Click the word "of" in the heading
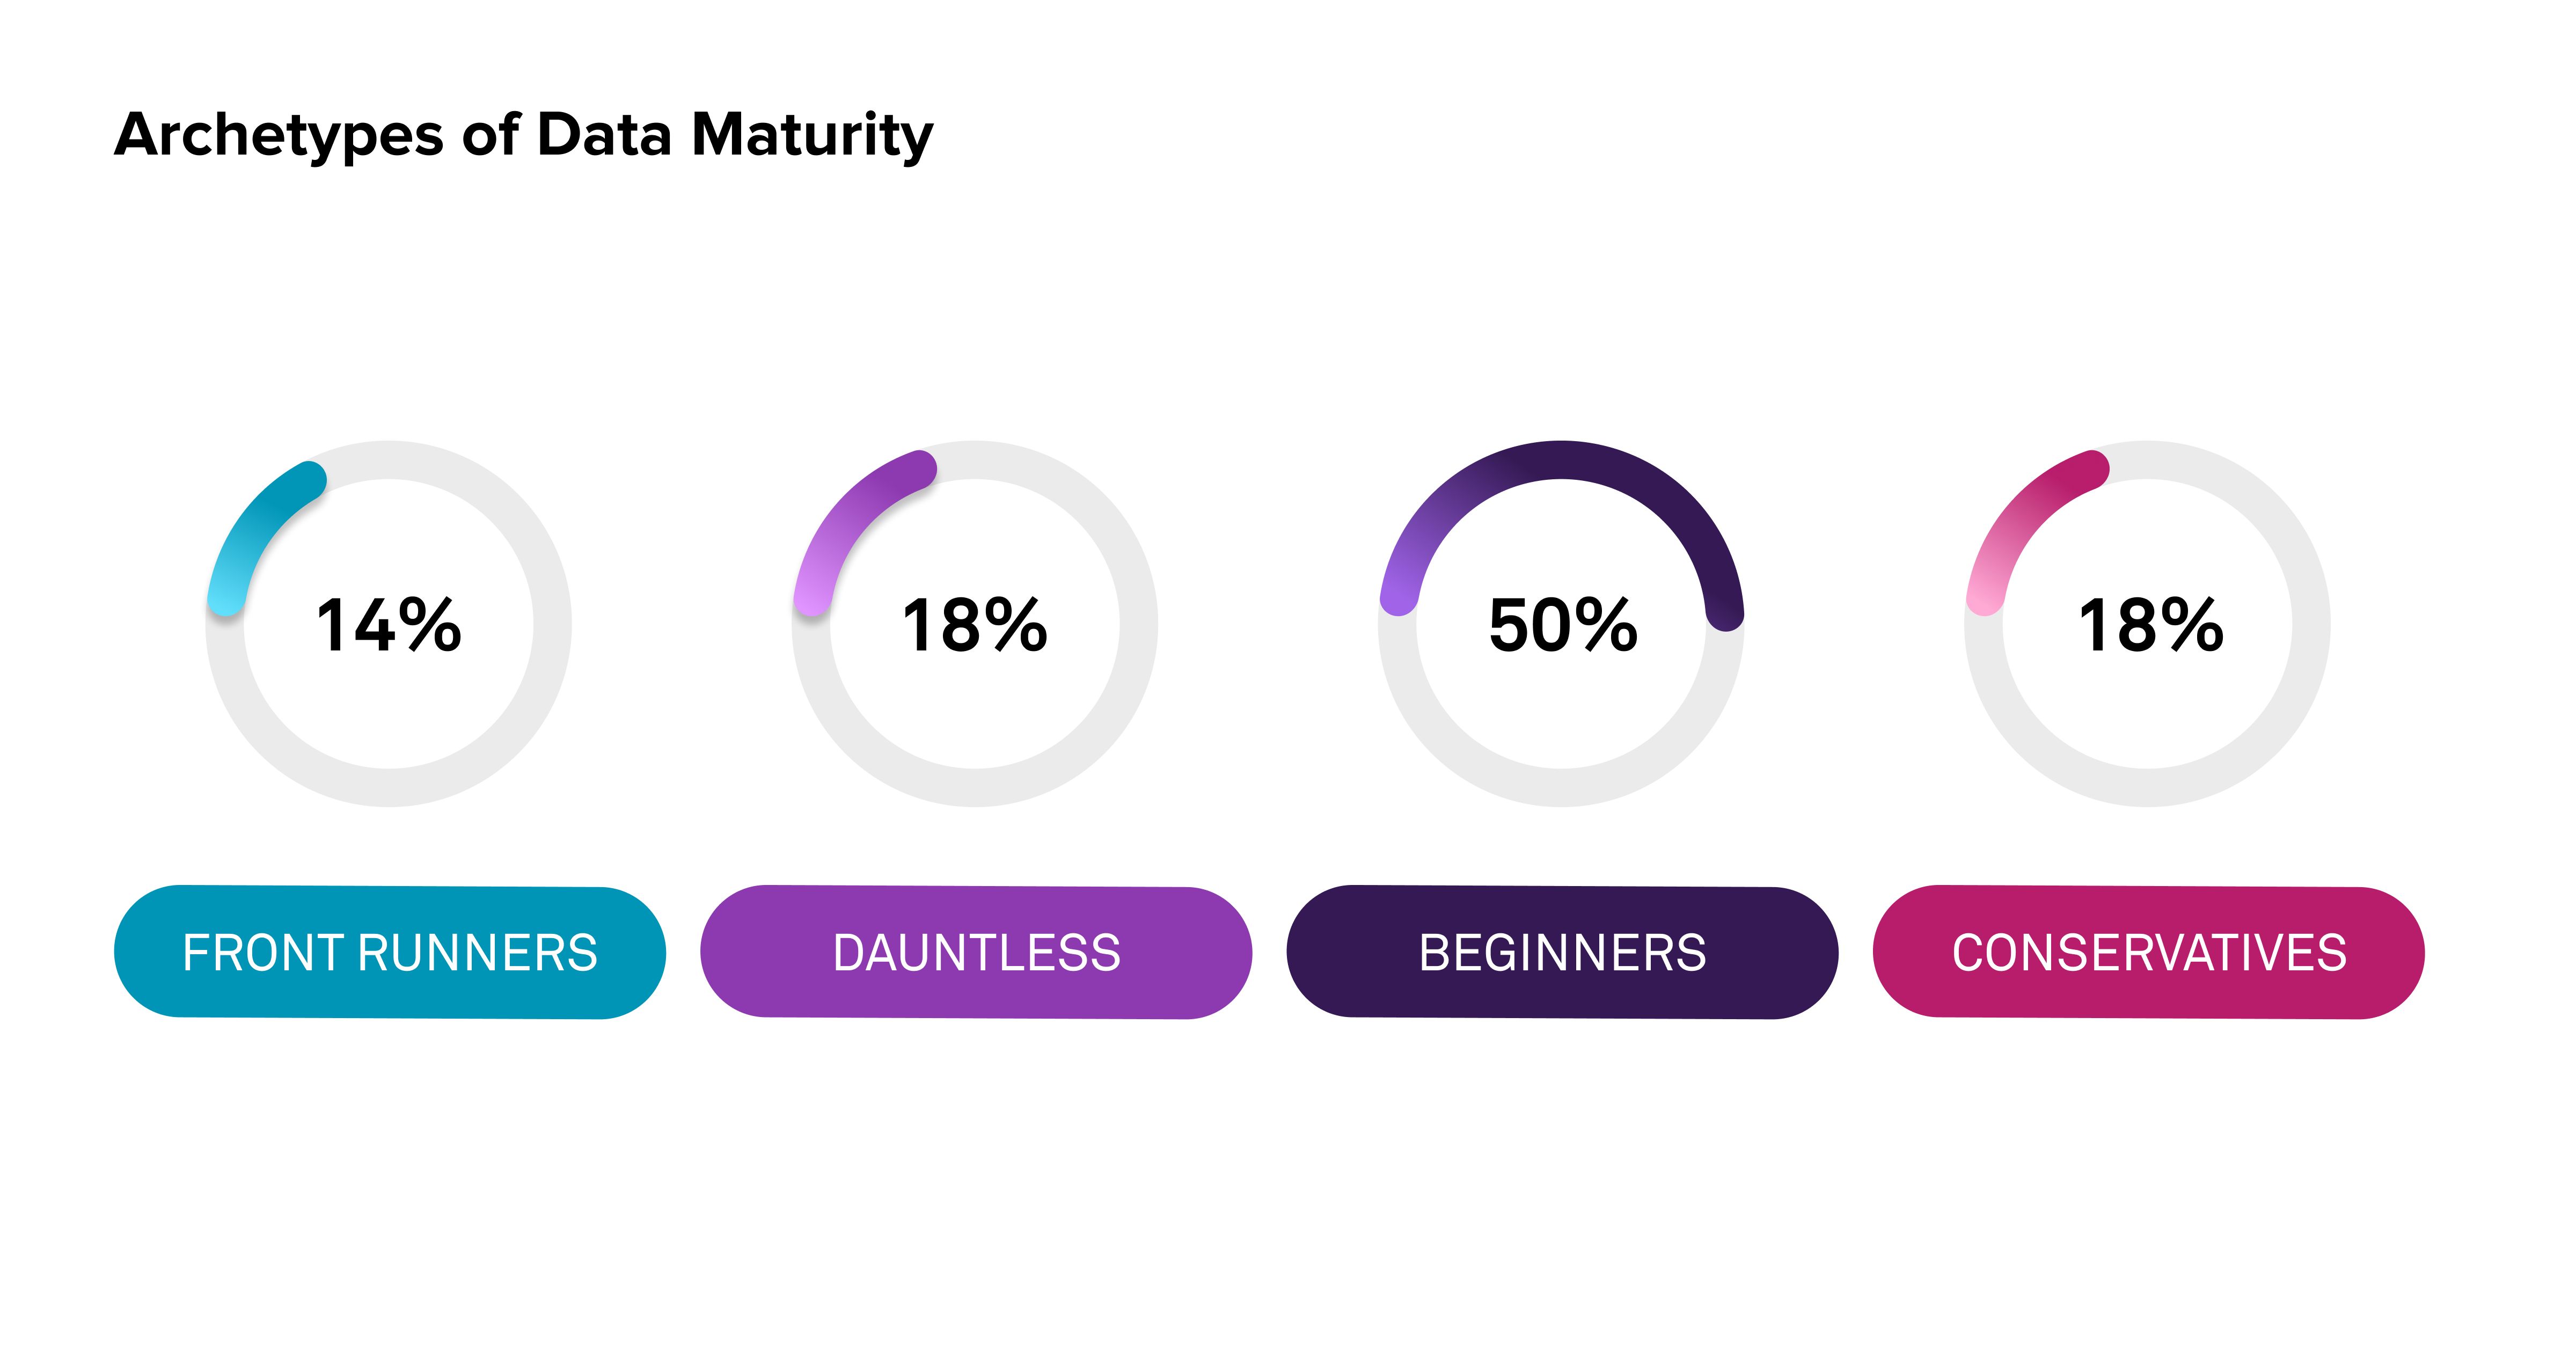Viewport: 2576px width, 1346px height. coord(490,135)
